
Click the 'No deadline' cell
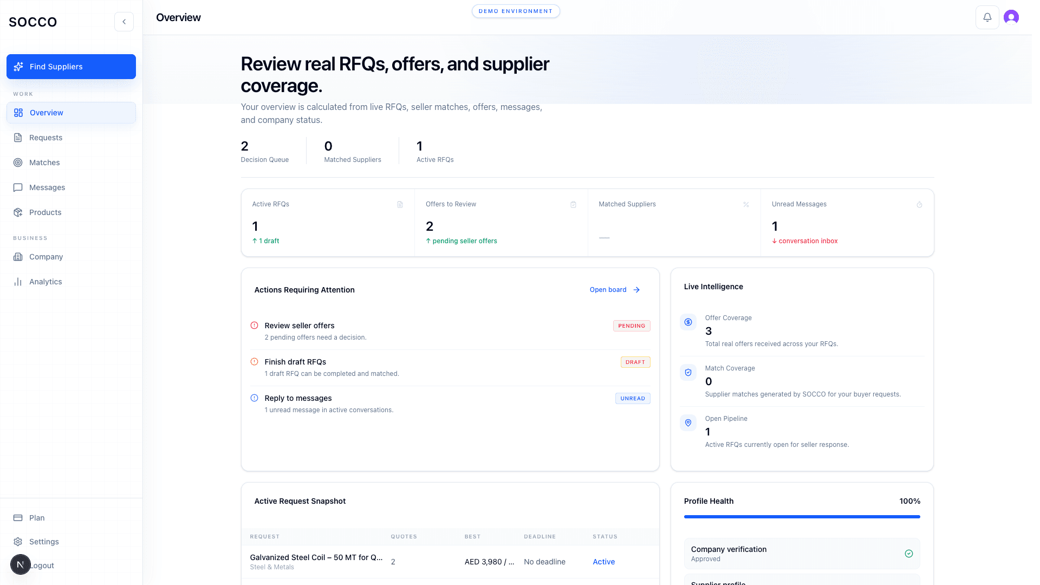544,562
